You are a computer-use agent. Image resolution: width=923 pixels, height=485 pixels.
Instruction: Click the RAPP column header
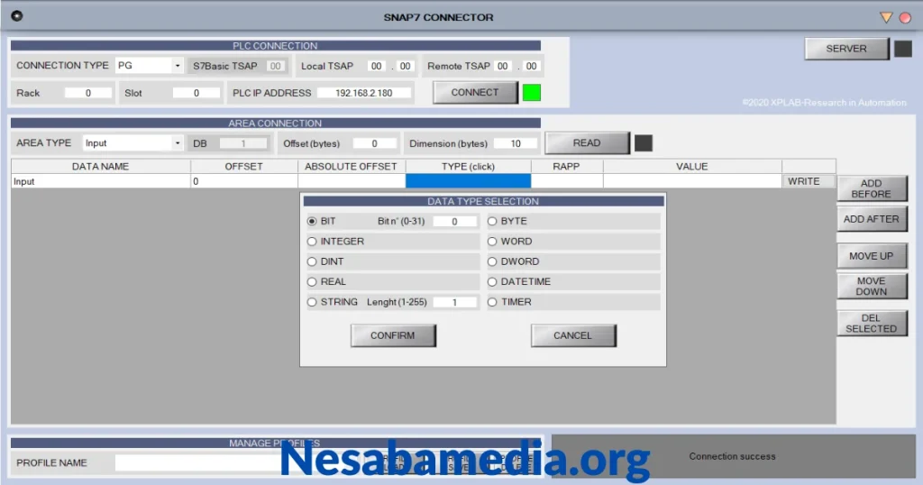[x=567, y=167]
